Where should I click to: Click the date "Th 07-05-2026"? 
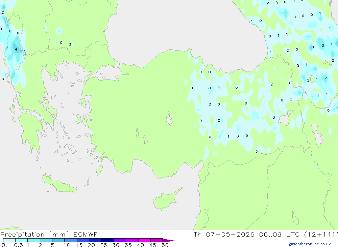[x=224, y=235]
